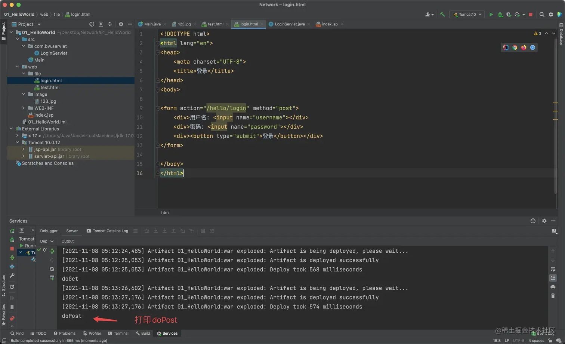Image resolution: width=565 pixels, height=344 pixels.
Task: Start debugging with the green bug icon
Action: tap(500, 15)
